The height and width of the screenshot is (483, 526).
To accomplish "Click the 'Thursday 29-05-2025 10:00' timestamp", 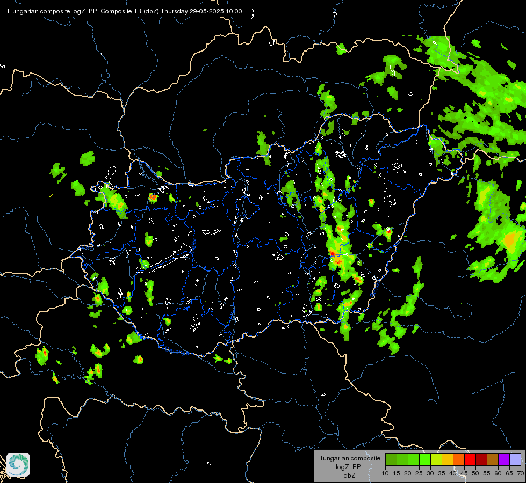I will [x=201, y=11].
